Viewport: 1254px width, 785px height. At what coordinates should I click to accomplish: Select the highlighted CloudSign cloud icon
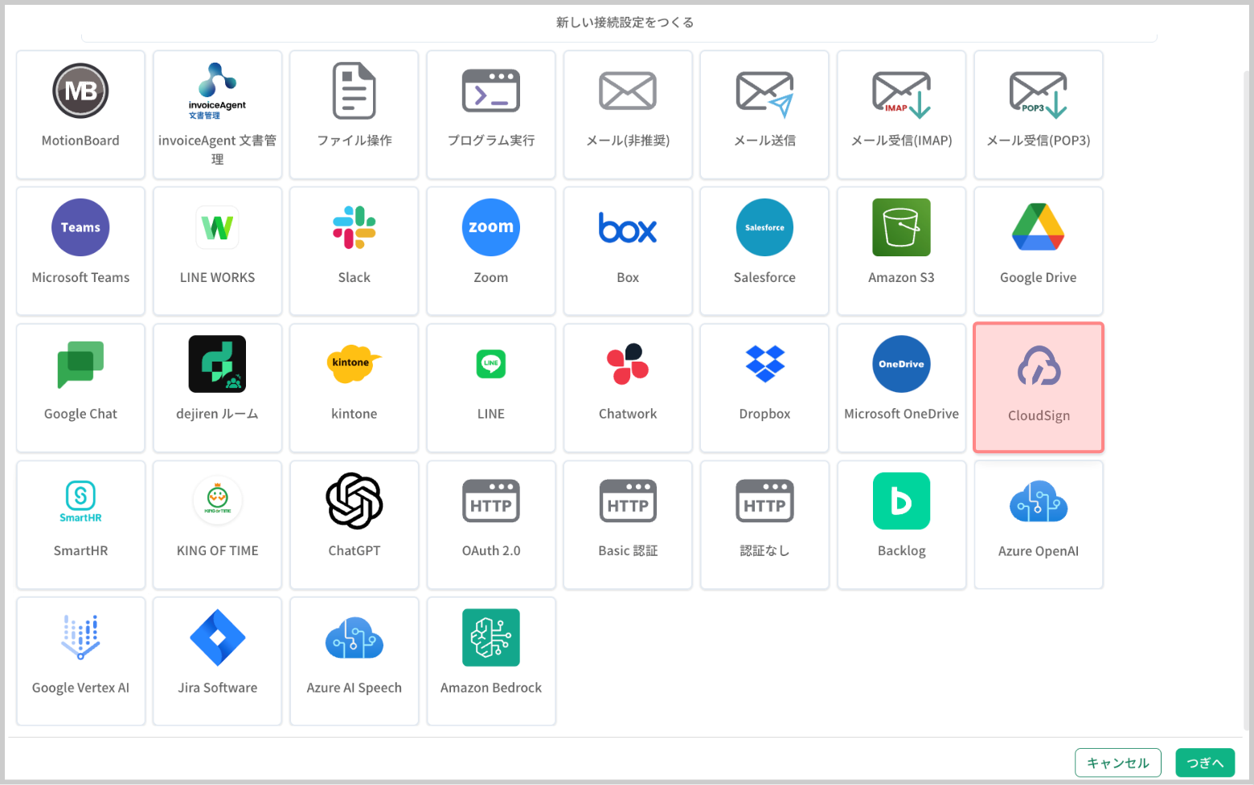point(1039,366)
